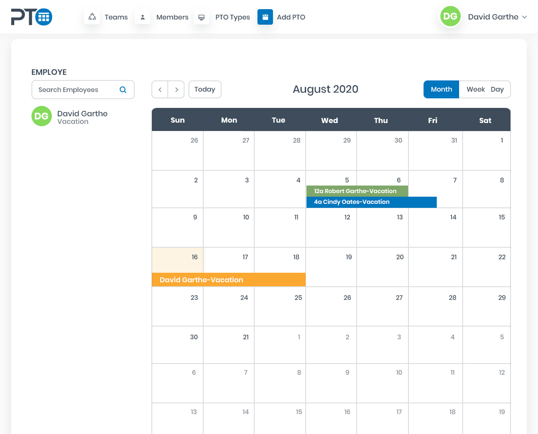This screenshot has width=538, height=434.
Task: Open the Add PTO menu item
Action: (x=291, y=17)
